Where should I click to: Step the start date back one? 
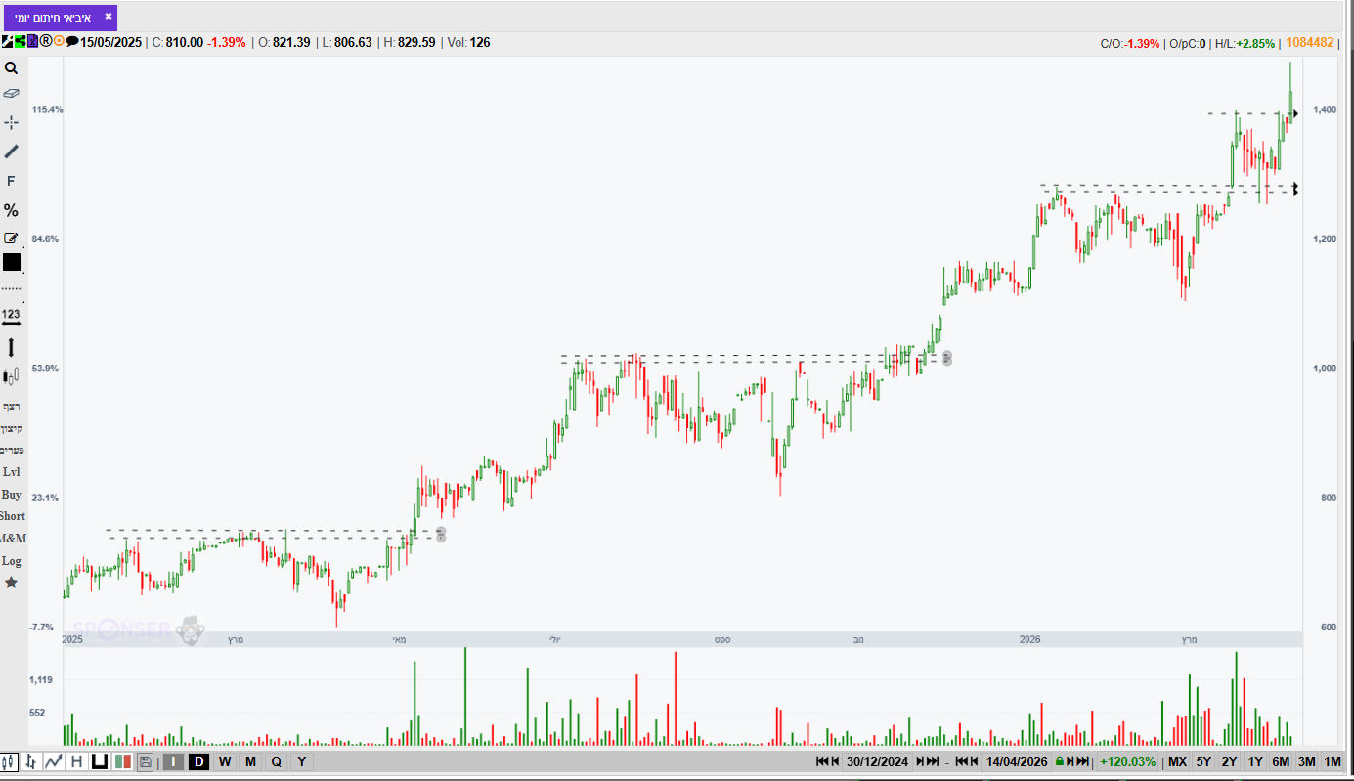pos(836,761)
